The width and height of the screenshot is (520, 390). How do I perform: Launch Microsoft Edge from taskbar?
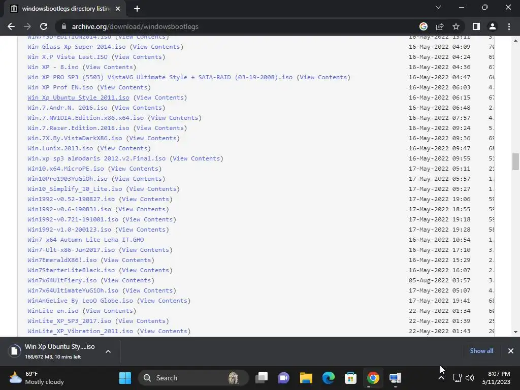329,378
